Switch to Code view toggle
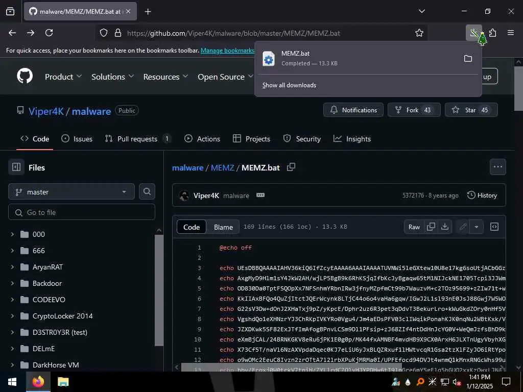The height and width of the screenshot is (392, 523). tap(192, 227)
